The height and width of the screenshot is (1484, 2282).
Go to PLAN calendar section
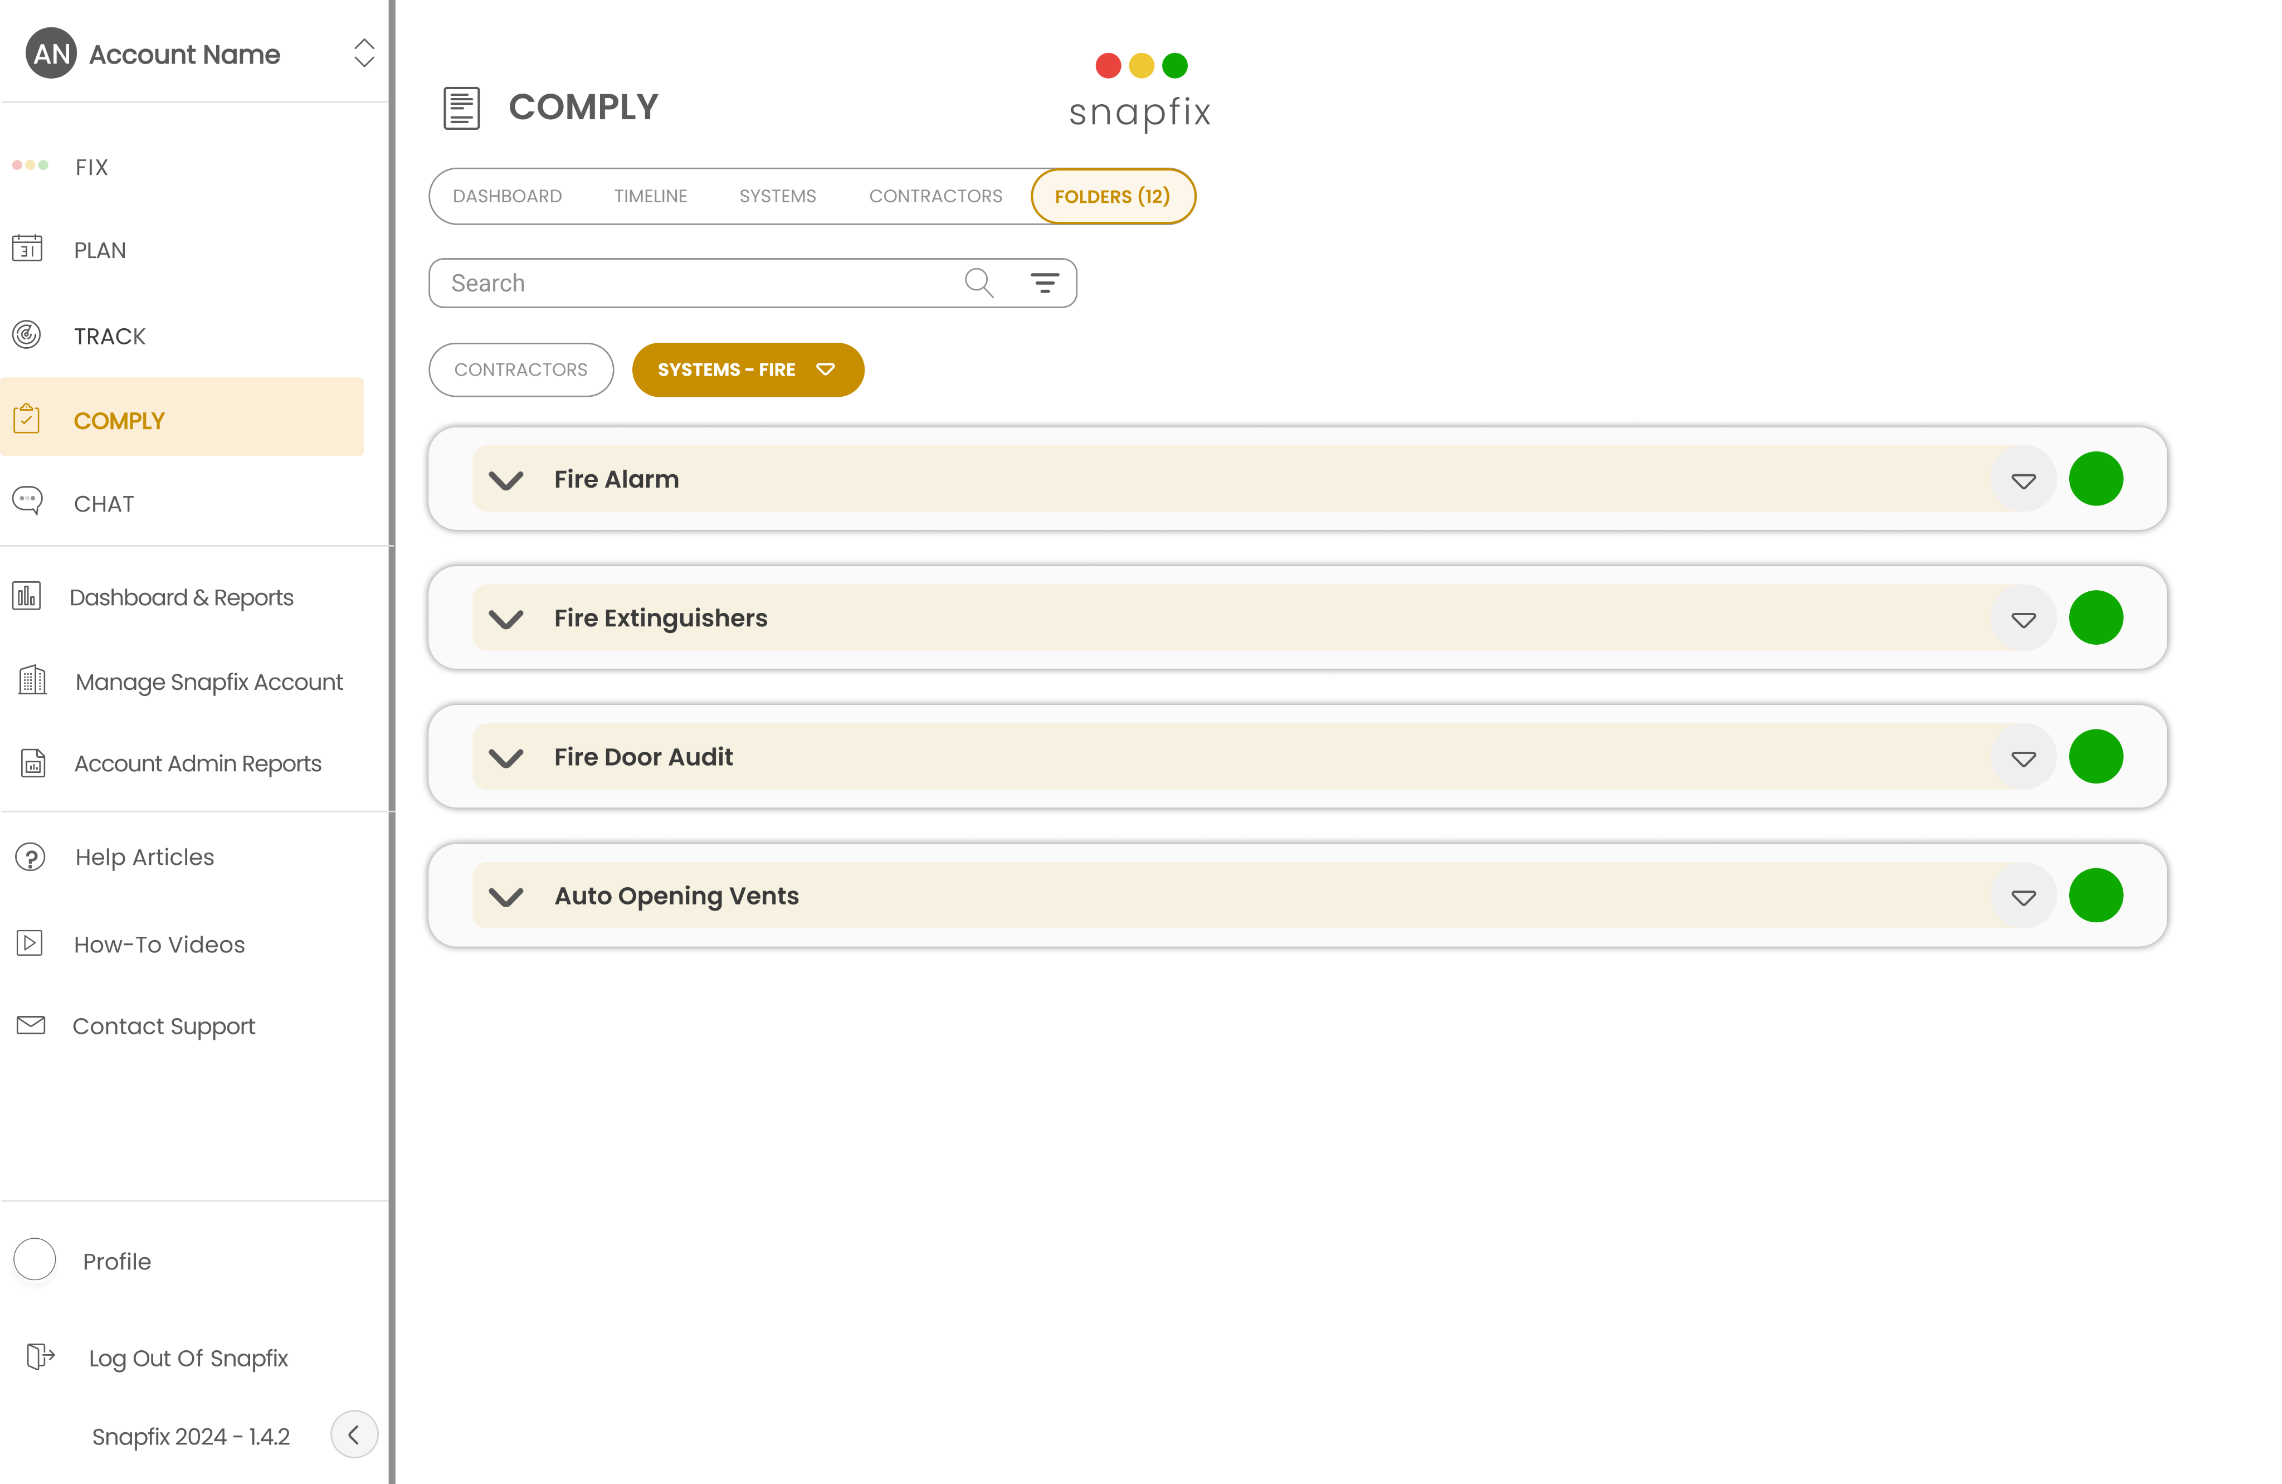coord(99,250)
